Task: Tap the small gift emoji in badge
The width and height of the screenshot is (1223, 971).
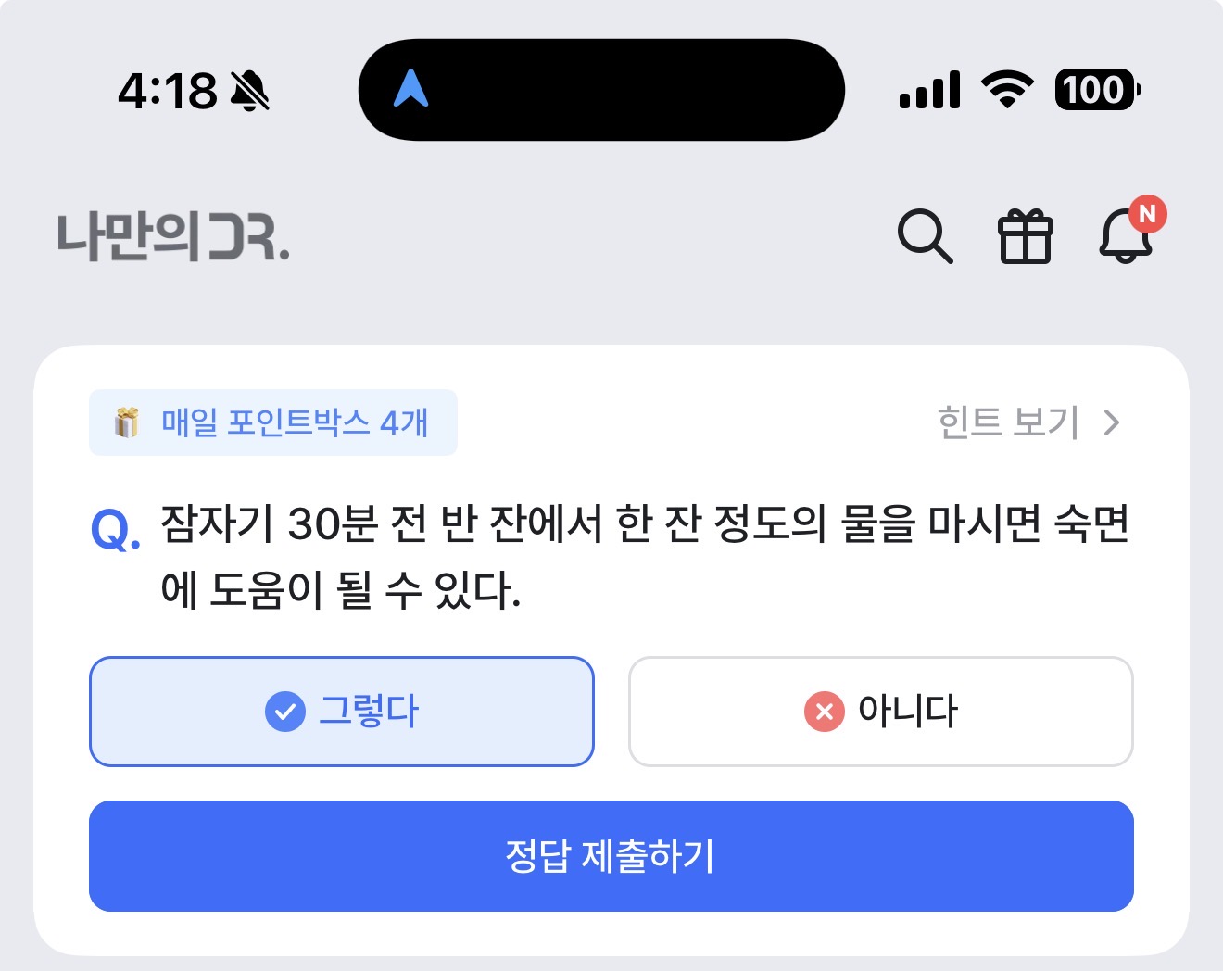Action: pyautogui.click(x=126, y=422)
